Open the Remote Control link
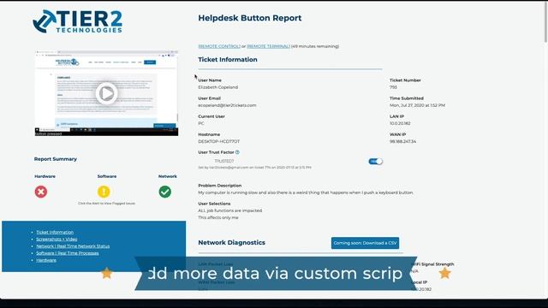548x308 pixels. 219,46
